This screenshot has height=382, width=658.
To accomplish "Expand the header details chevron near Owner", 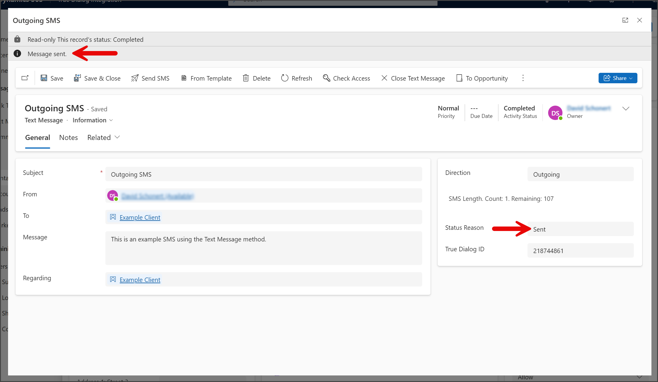I will tap(626, 109).
